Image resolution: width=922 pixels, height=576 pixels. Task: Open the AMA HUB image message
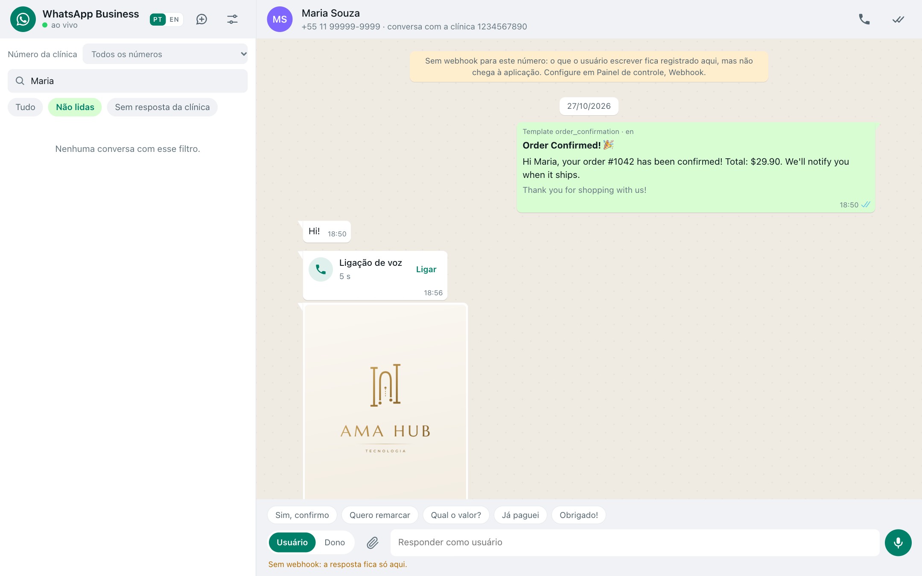[x=385, y=401]
